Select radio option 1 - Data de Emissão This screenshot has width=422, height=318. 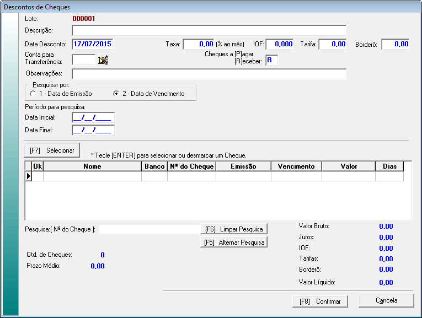click(33, 94)
